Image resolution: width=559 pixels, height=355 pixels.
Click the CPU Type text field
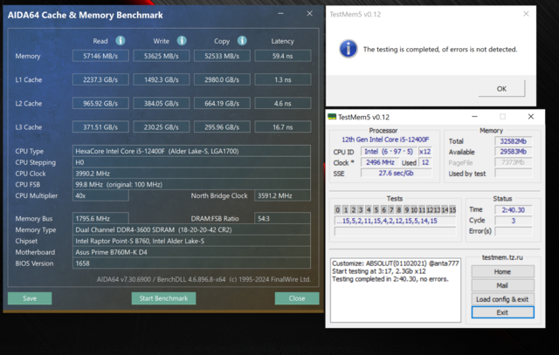click(191, 151)
